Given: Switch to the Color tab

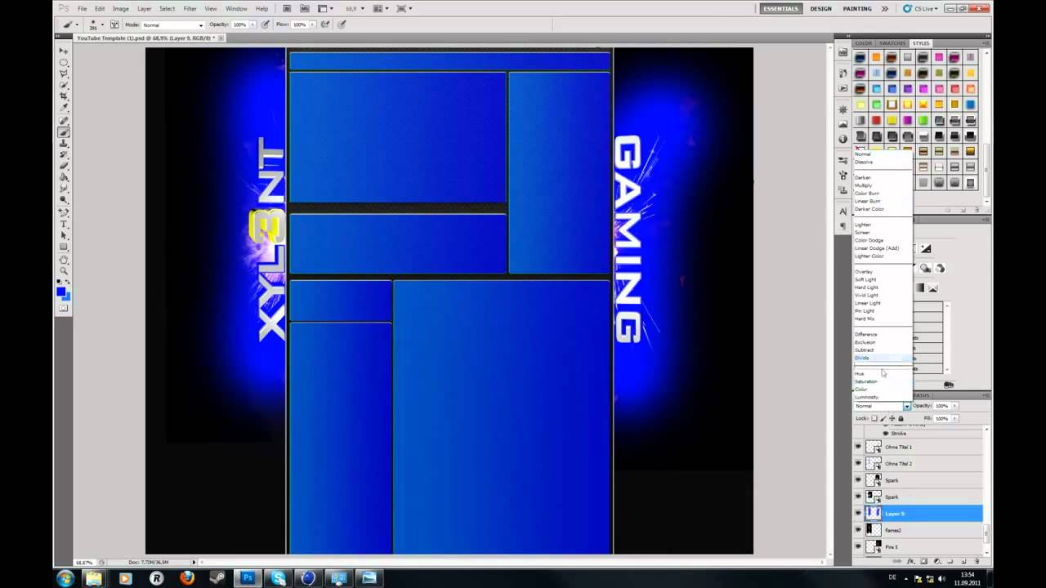Looking at the screenshot, I should coord(864,43).
